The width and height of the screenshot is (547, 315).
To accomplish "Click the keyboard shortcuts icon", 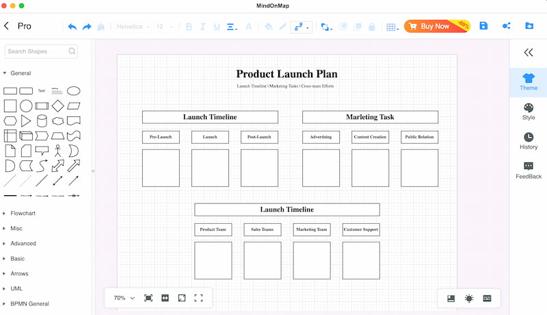I will point(488,299).
